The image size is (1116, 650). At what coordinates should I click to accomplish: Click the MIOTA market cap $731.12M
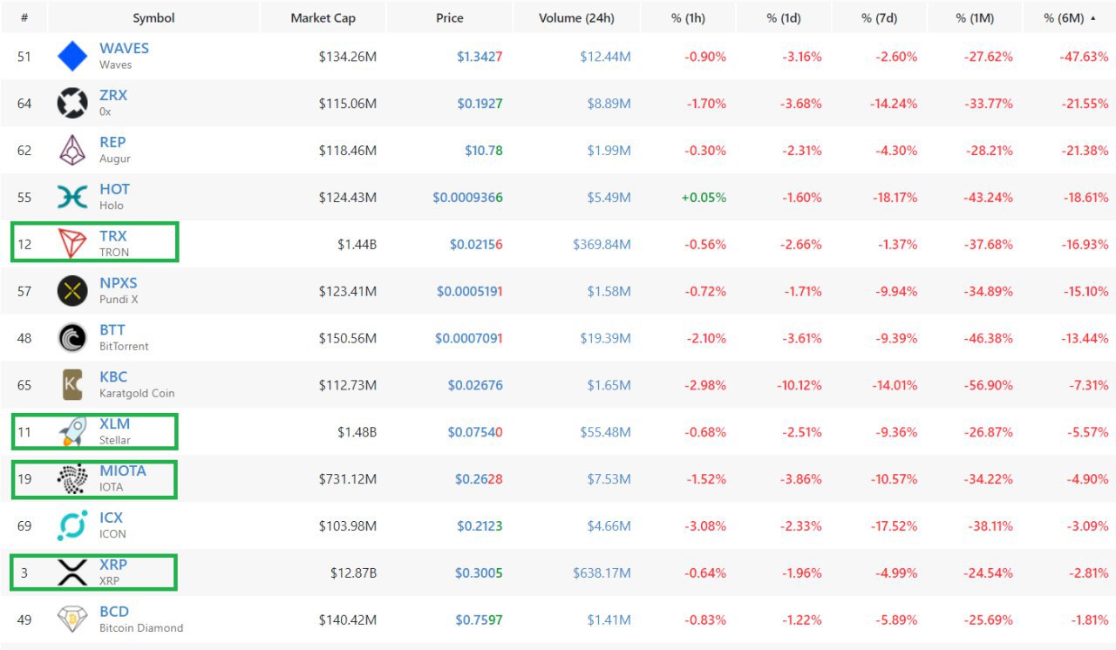(348, 479)
